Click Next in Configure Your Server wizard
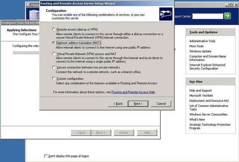239x162 pixels. tap(101, 133)
